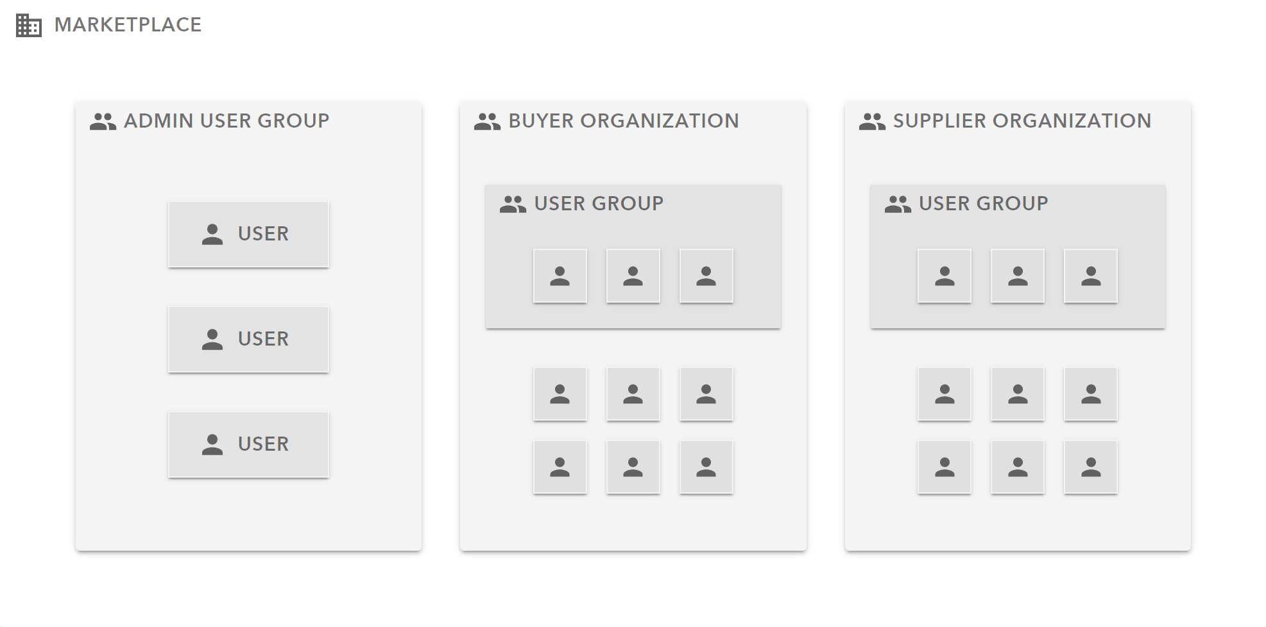Click the Buyer Organization people icon
The height and width of the screenshot is (627, 1266).
pos(487,121)
